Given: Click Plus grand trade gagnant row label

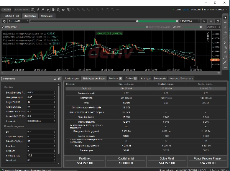Looking at the screenshot, I should tap(86, 131).
